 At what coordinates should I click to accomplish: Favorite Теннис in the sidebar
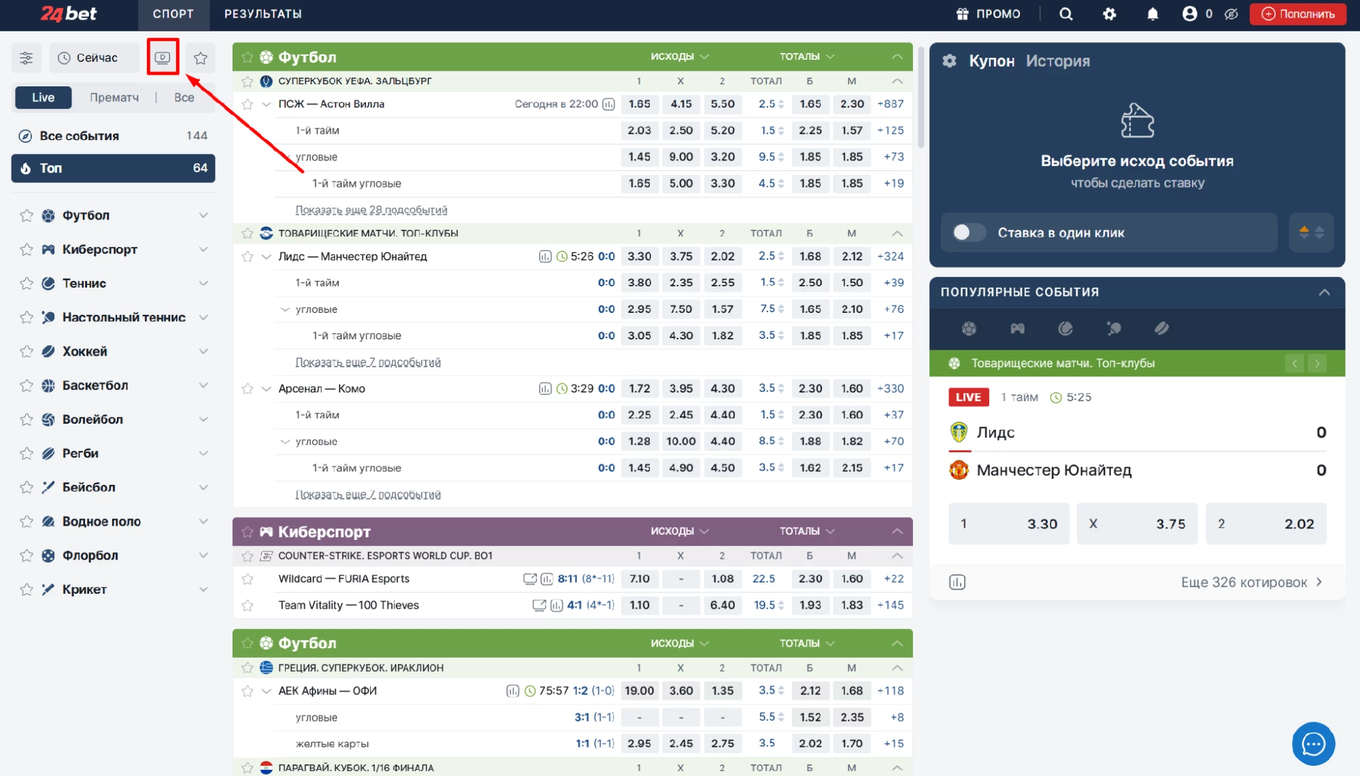[x=27, y=284]
